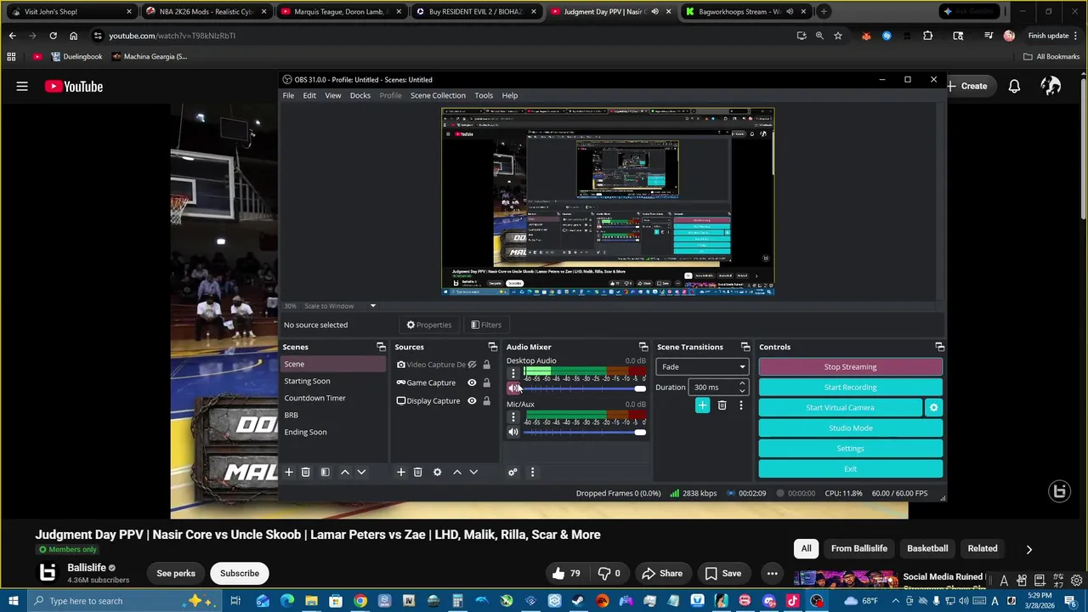This screenshot has height=612, width=1088.
Task: Open the Scale to Window dropdown
Action: pos(372,306)
